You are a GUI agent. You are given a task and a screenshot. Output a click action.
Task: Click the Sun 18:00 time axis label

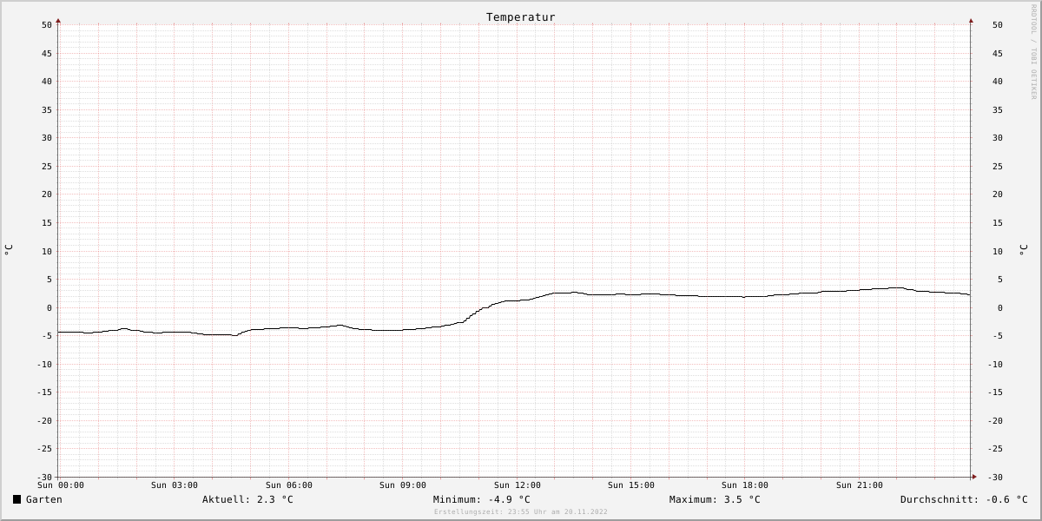(x=745, y=485)
